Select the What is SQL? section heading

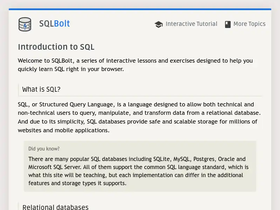point(41,90)
